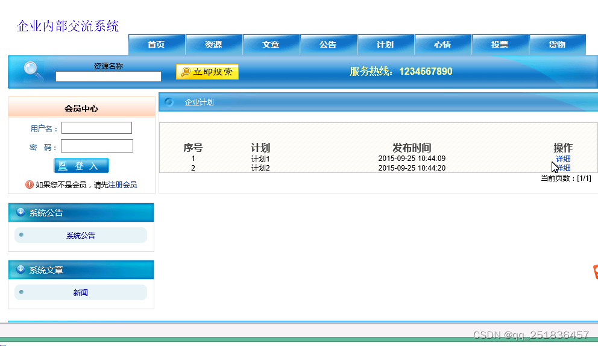Open the 货物 tab

(557, 45)
